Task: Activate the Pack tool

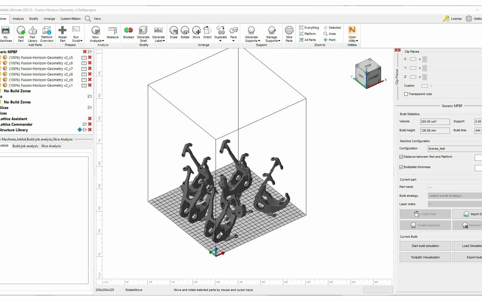Action: [x=233, y=33]
